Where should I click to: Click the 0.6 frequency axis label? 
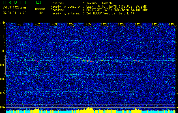pyautogui.click(x=3, y=107)
